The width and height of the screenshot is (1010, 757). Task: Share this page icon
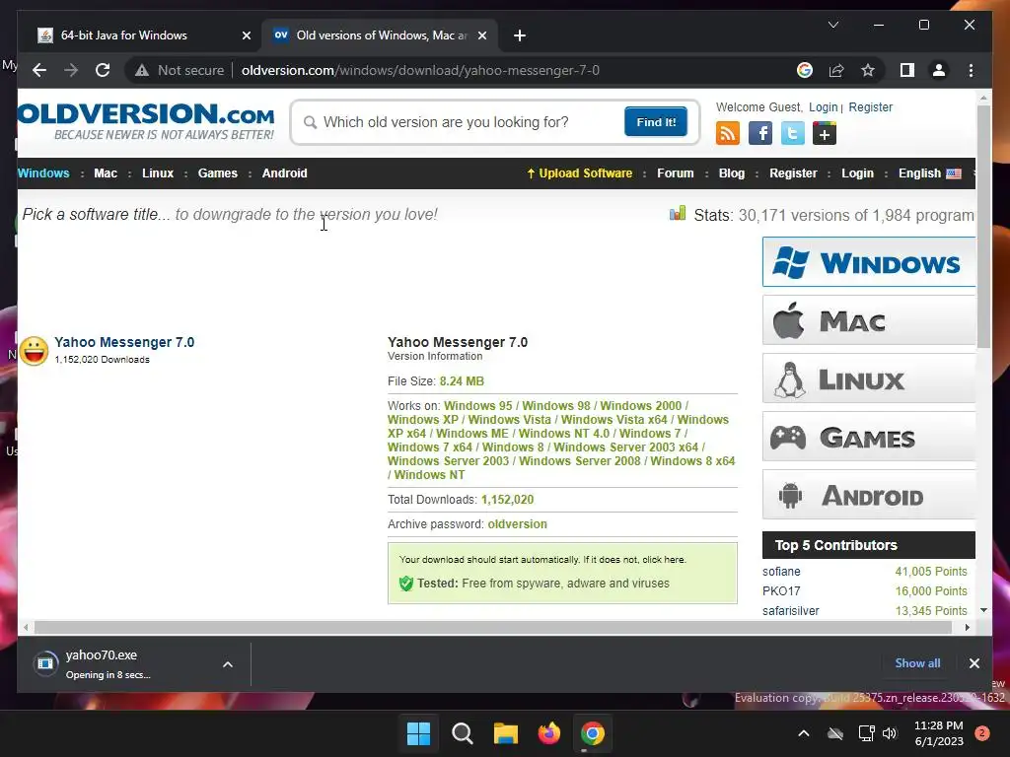pyautogui.click(x=836, y=70)
